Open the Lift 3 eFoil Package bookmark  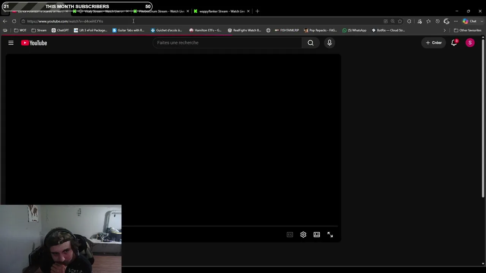[91, 30]
